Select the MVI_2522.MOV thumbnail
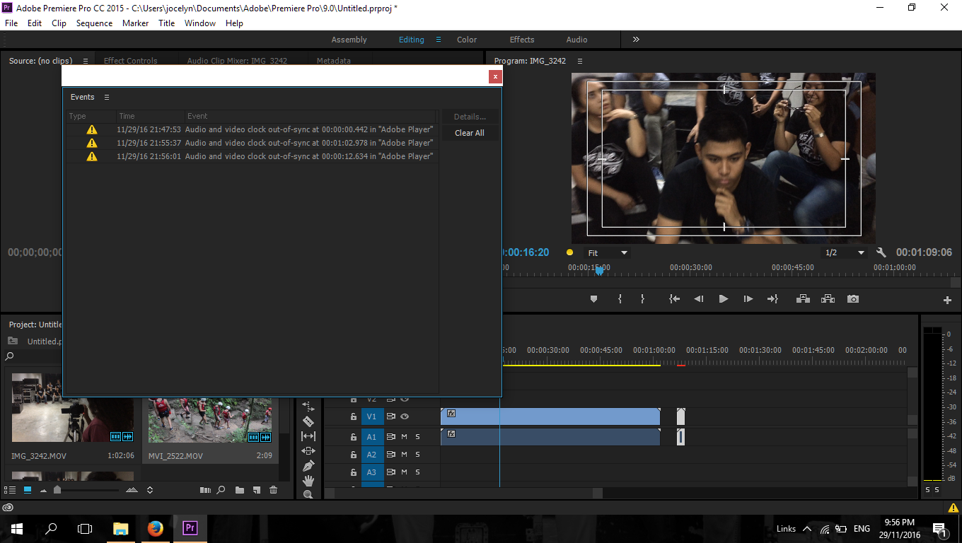962x543 pixels. (210, 419)
